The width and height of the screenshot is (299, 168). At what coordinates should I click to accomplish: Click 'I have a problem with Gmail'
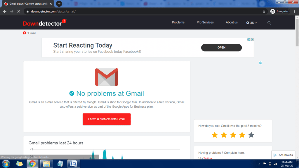(106, 119)
